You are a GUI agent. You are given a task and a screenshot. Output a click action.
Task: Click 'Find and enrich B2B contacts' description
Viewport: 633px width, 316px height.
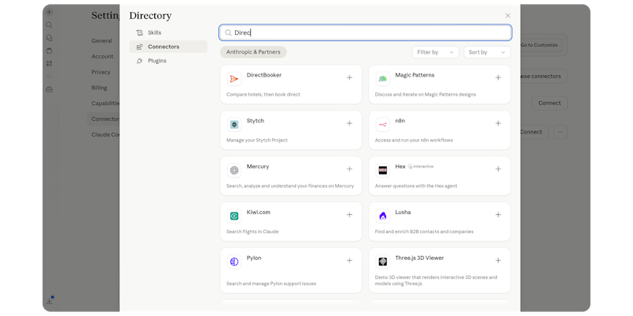click(424, 231)
